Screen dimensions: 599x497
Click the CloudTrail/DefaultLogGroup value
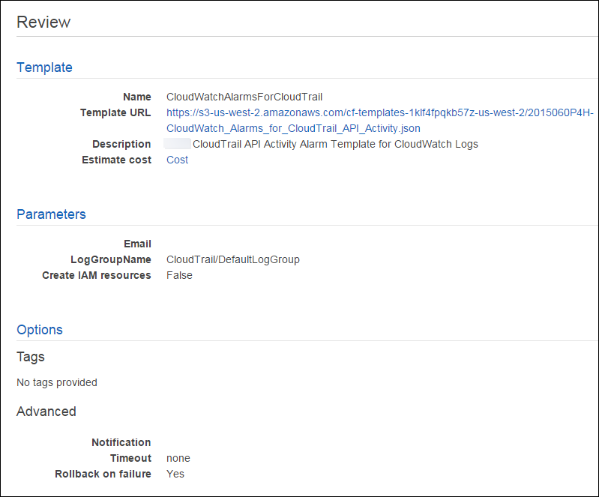click(232, 259)
